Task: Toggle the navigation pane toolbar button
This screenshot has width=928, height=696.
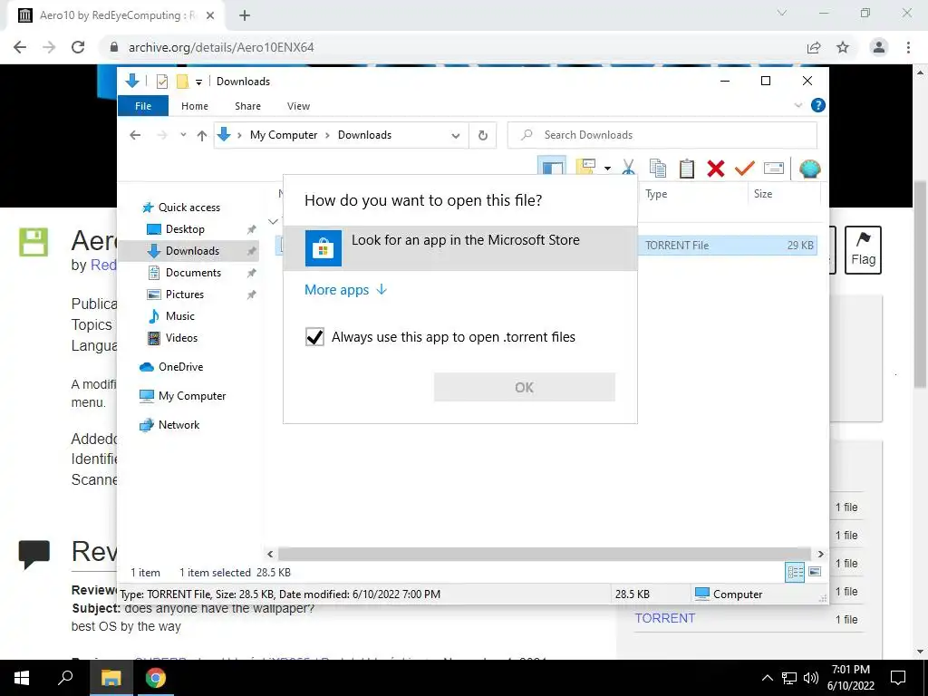Action: (x=552, y=169)
